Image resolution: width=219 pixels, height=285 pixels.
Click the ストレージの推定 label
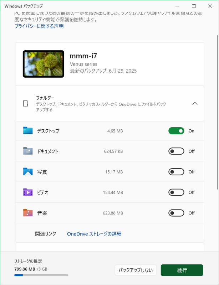click(28, 261)
